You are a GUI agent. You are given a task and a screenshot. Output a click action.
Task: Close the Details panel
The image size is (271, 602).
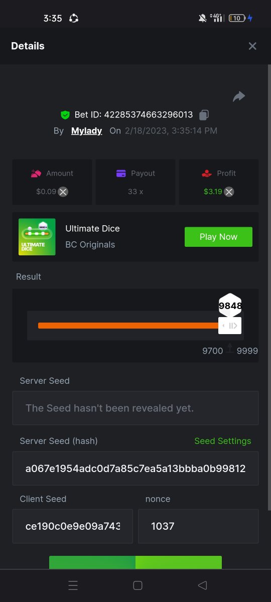[252, 46]
